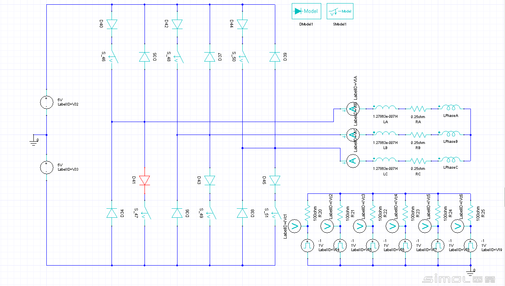Select voltmeter Vc1

[x=295, y=226]
